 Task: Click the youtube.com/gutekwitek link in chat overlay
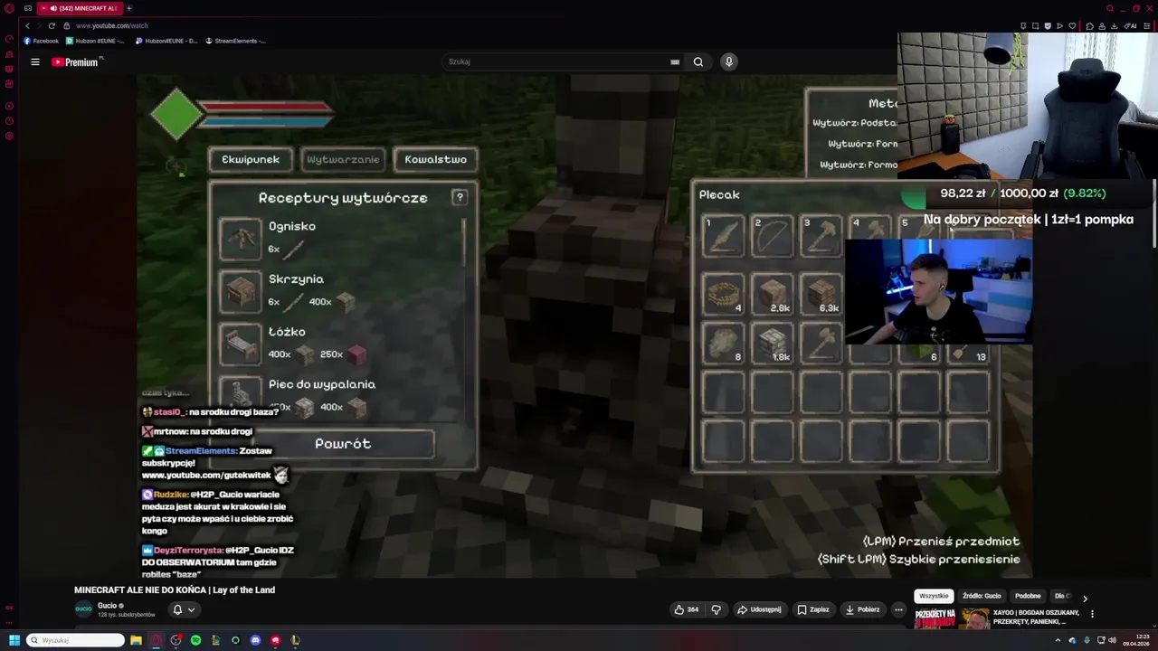point(206,476)
